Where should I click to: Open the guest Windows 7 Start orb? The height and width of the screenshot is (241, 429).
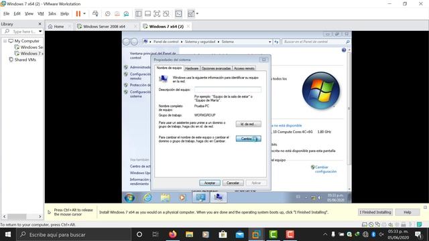coord(129,197)
